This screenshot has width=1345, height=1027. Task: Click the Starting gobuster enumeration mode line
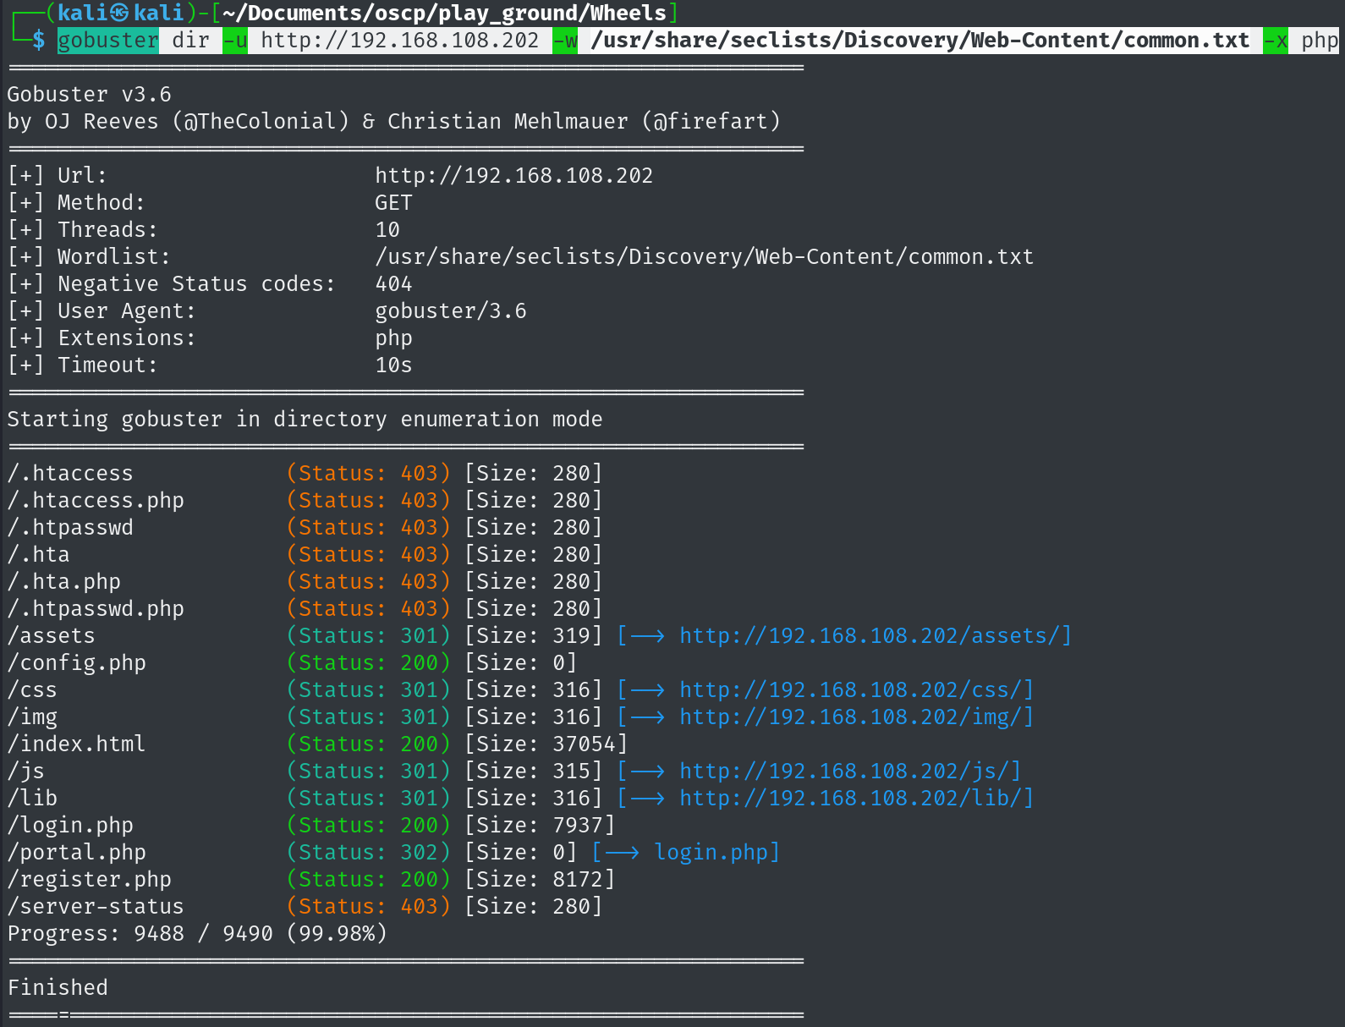coord(305,419)
